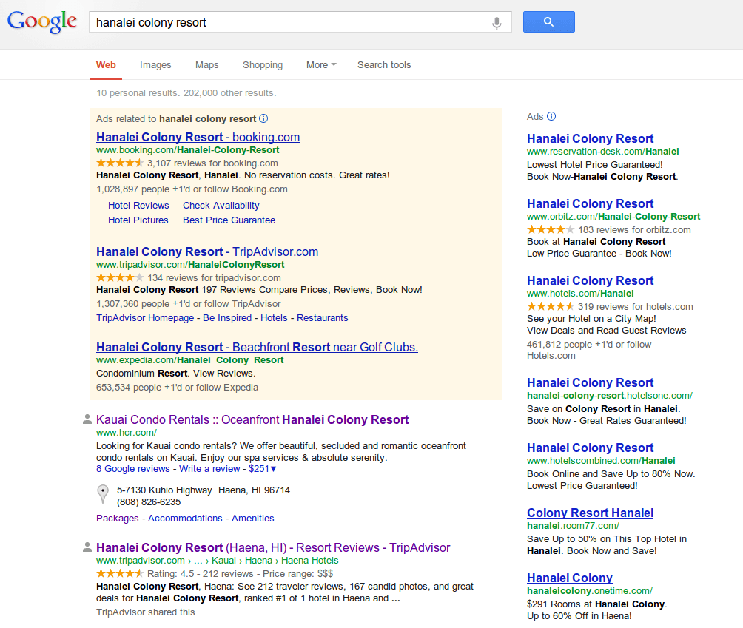Click info icon next to right-column Ads label
Image resolution: width=743 pixels, height=628 pixels.
[551, 117]
